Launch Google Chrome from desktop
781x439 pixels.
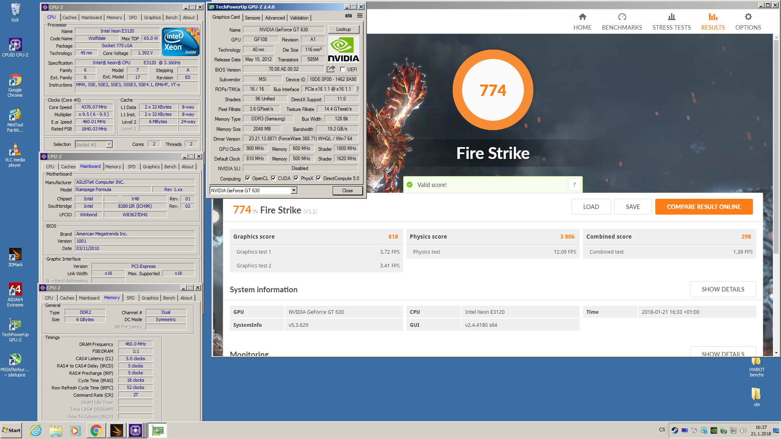[15, 85]
